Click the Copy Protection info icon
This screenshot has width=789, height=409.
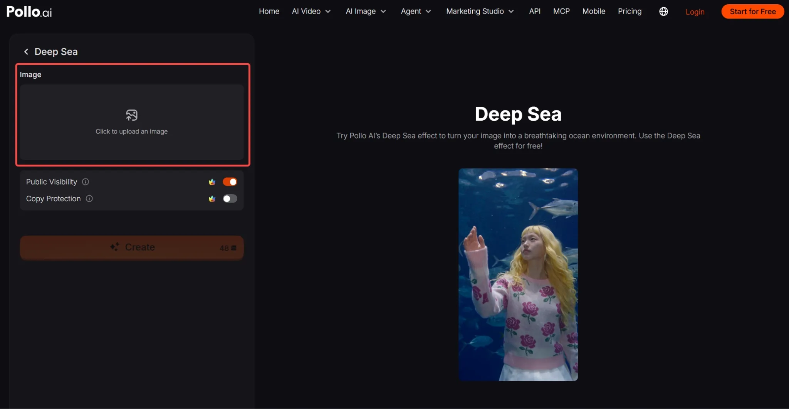pyautogui.click(x=89, y=199)
